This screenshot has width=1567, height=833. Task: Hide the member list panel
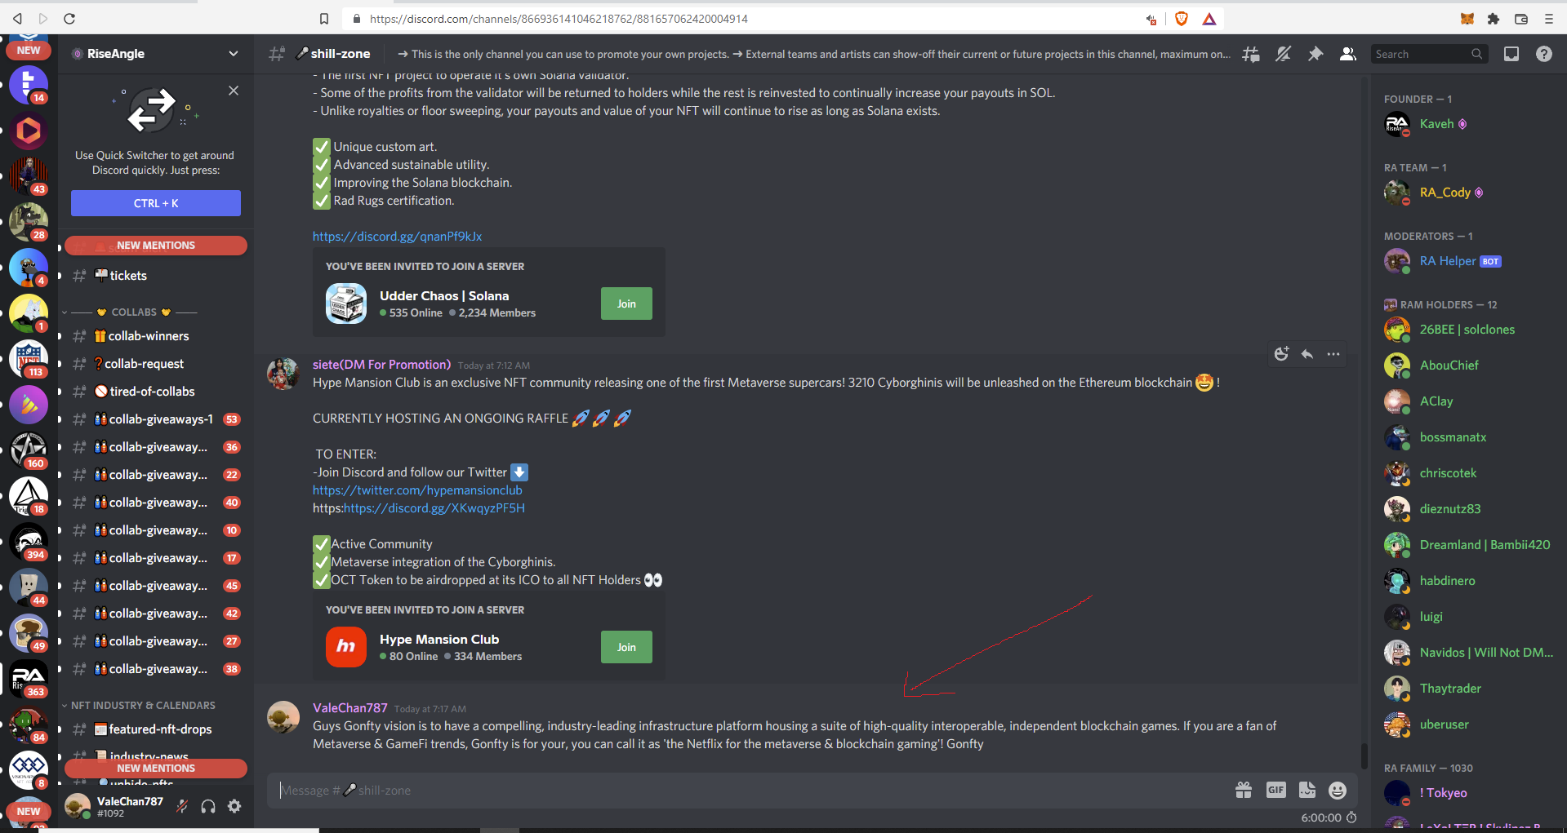(x=1347, y=54)
